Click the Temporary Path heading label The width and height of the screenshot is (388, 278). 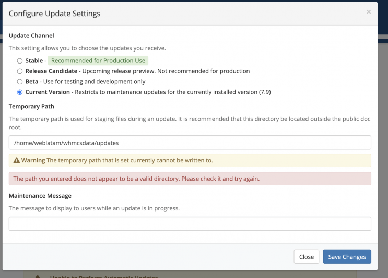(31, 106)
